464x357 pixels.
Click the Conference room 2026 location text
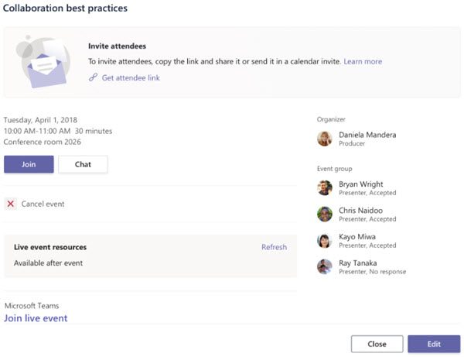tap(42, 142)
